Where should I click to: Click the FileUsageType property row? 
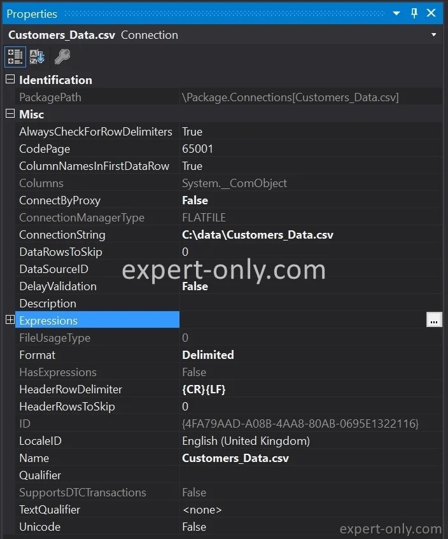[228, 338]
